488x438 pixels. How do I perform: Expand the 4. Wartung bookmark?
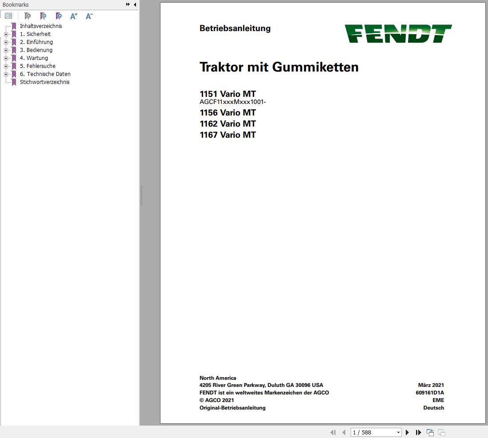point(6,58)
